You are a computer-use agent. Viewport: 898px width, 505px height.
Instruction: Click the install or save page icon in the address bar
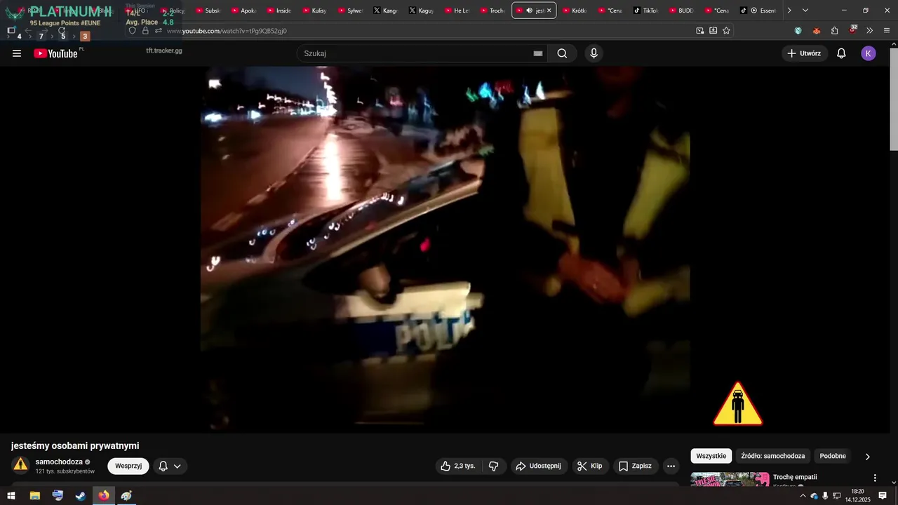click(713, 31)
